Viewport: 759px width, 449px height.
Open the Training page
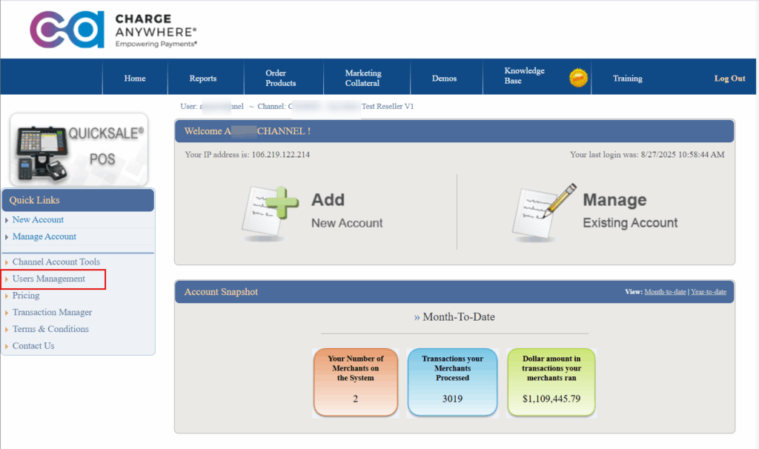(x=627, y=79)
